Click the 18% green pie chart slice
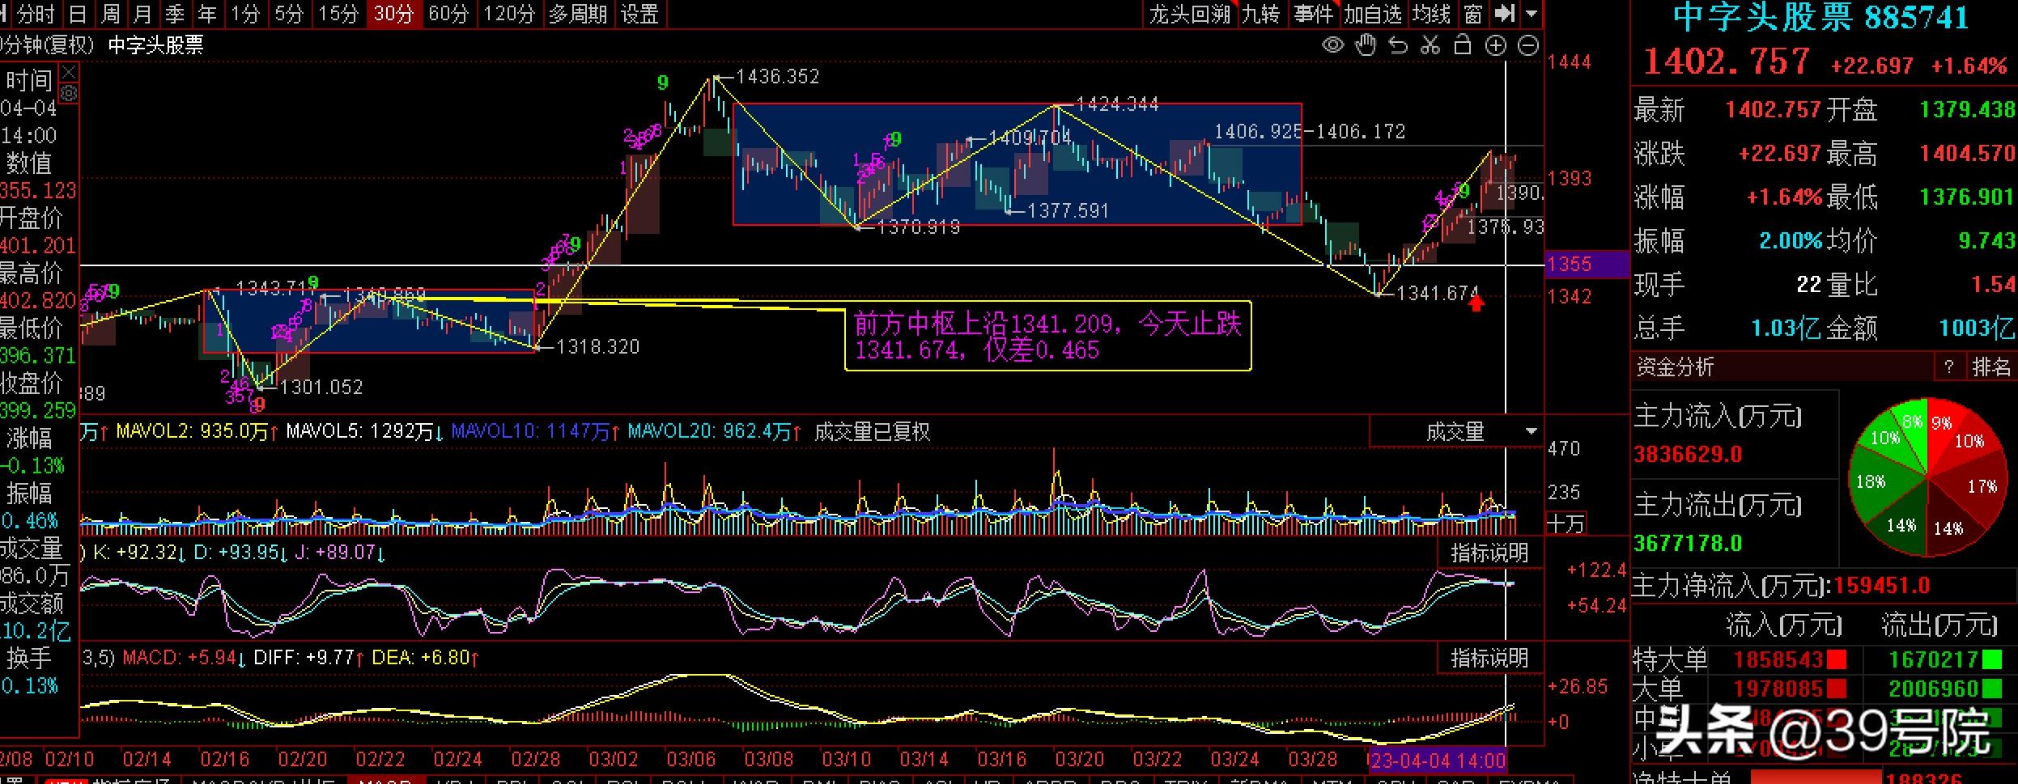This screenshot has height=784, width=2018. pyautogui.click(x=1871, y=482)
